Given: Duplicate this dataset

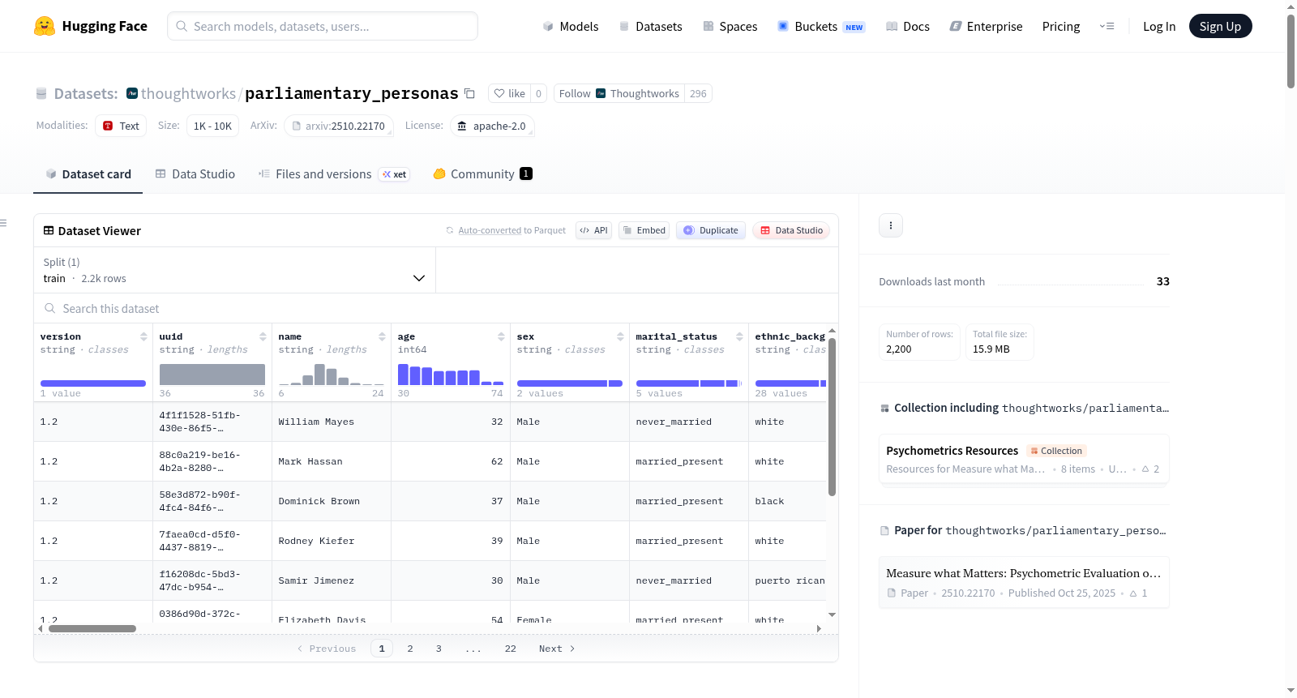Looking at the screenshot, I should point(711,230).
